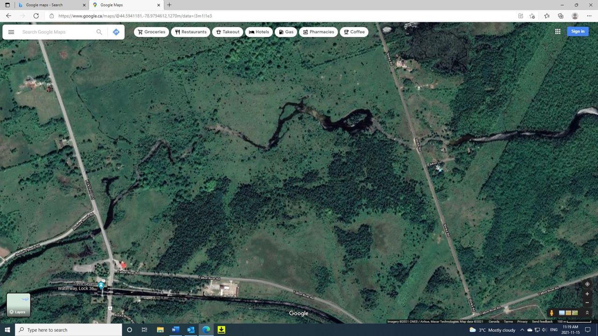Image resolution: width=598 pixels, height=336 pixels.
Task: Click the Search Google Maps input field
Action: 56,32
